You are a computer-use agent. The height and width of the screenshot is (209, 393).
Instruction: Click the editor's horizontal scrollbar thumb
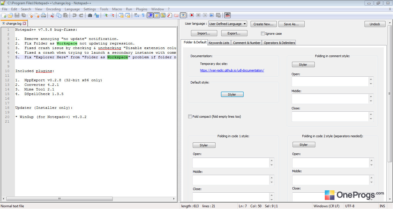pos(59,199)
